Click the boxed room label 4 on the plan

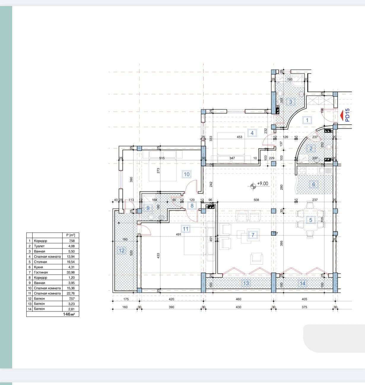click(252, 133)
